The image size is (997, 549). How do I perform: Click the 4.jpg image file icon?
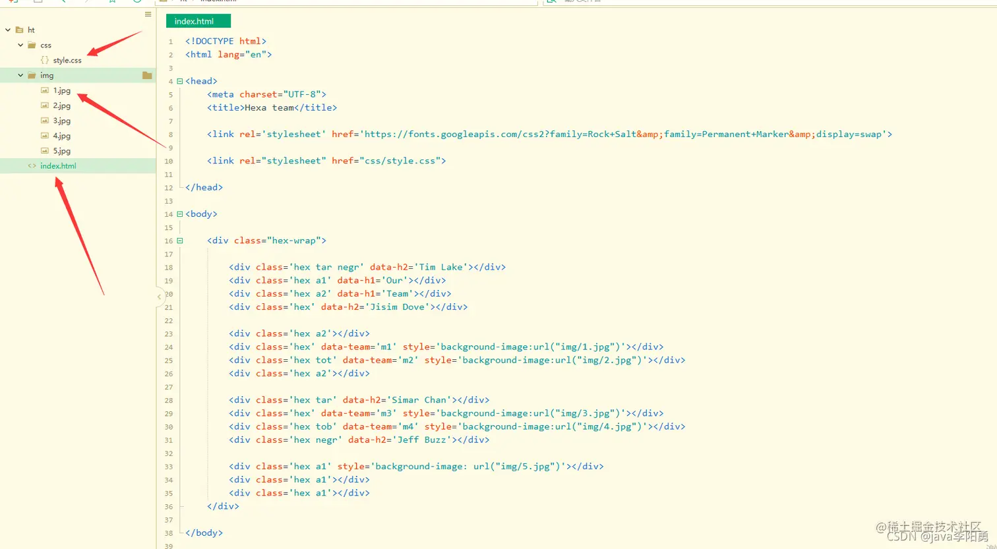tap(44, 136)
